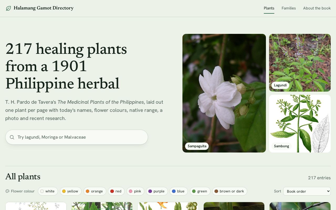Click the 'Sort' label text
Viewport: 336px width, 210px height.
click(277, 191)
